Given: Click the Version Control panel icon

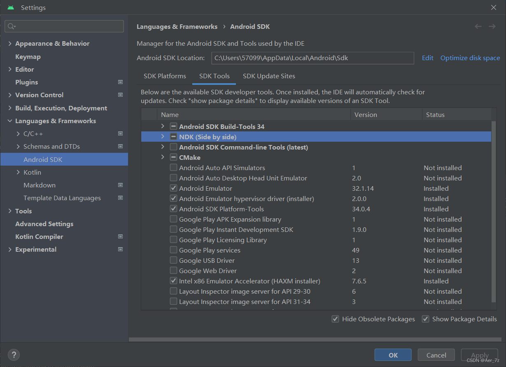Looking at the screenshot, I should point(120,95).
